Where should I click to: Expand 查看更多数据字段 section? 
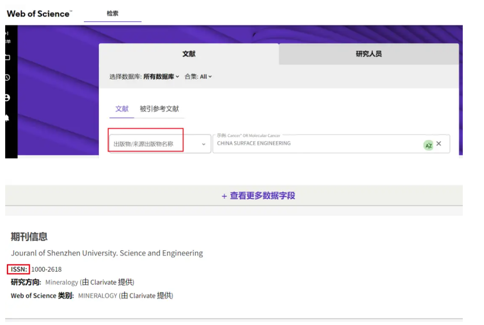tap(258, 196)
